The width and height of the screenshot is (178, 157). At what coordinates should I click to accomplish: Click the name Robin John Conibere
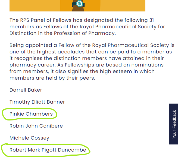click(36, 126)
